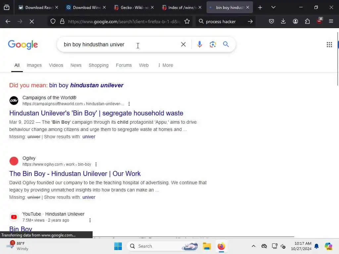This screenshot has width=339, height=254.
Task: Go back to previous page
Action: click(x=8, y=21)
